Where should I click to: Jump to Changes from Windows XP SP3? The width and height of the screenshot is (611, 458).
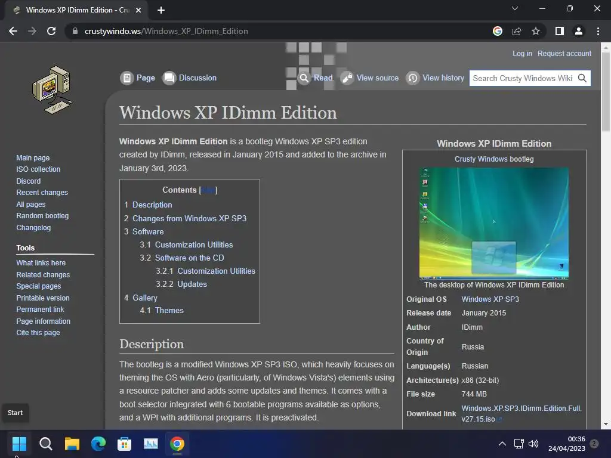pos(189,218)
